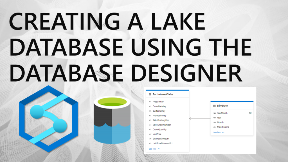Click the table grid icon beside DimDate
This screenshot has width=288, height=162.
pyautogui.click(x=214, y=106)
